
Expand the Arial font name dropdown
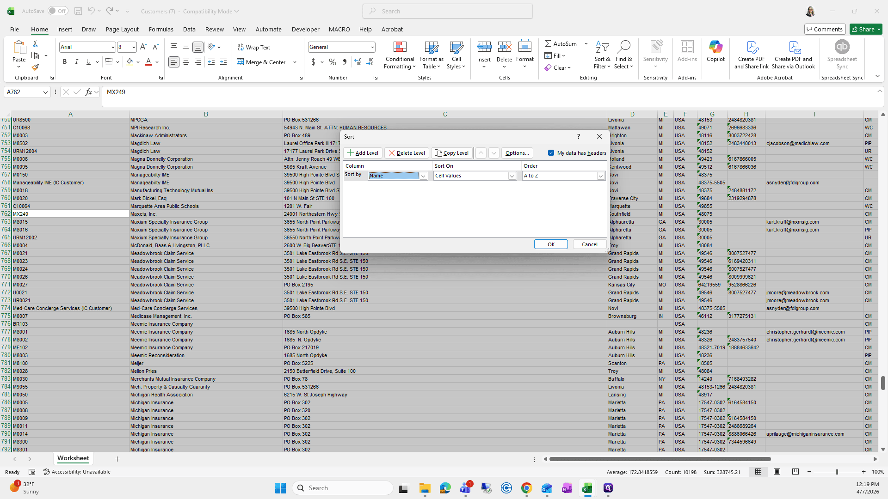112,47
